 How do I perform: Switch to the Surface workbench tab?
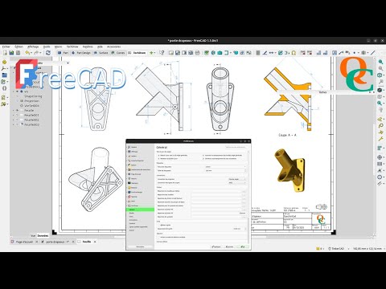tap(101, 53)
